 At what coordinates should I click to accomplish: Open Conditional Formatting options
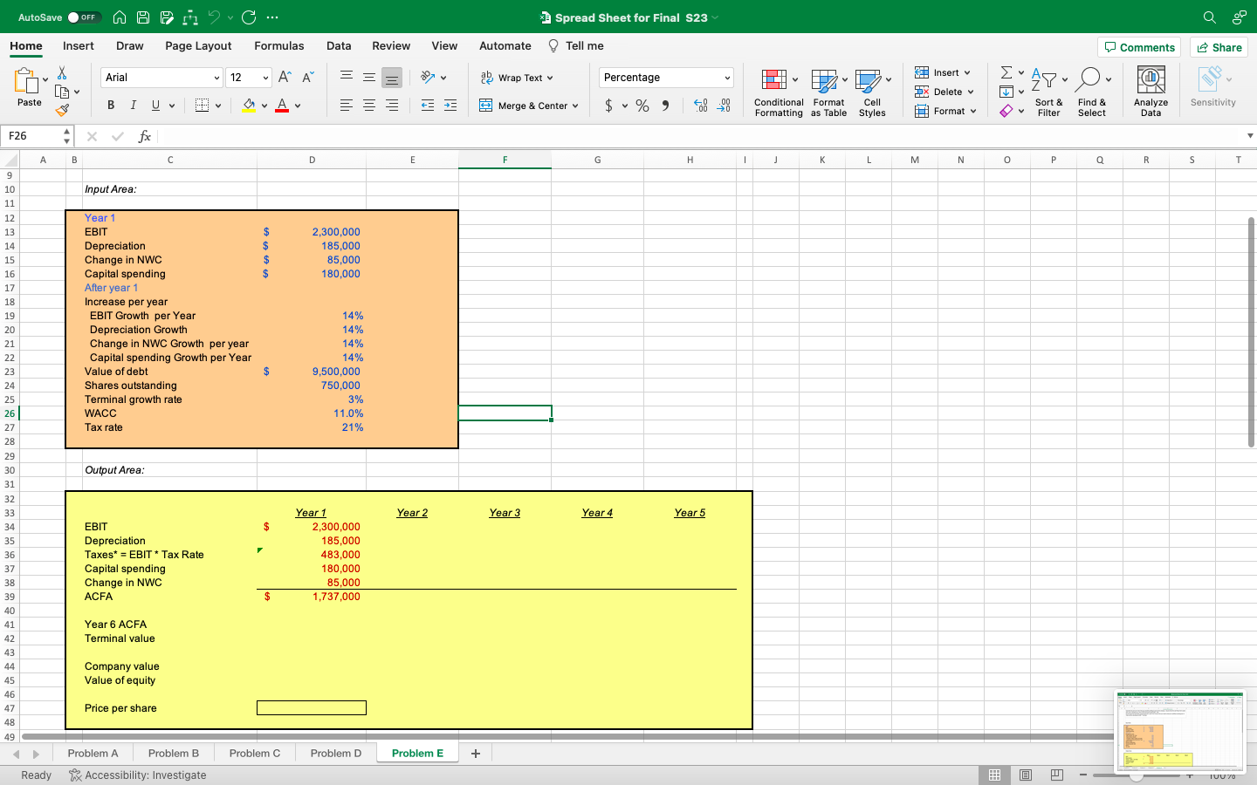(778, 92)
